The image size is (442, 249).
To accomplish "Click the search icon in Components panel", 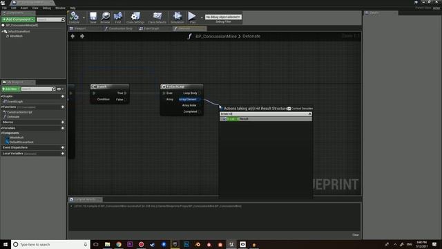I will tap(63, 19).
